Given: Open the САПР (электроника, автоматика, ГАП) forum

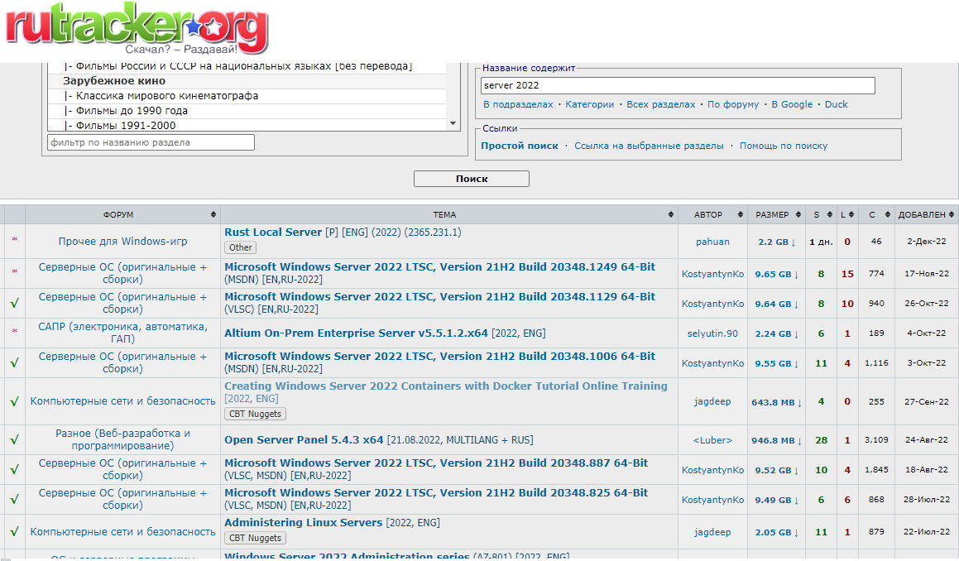Looking at the screenshot, I should [123, 333].
